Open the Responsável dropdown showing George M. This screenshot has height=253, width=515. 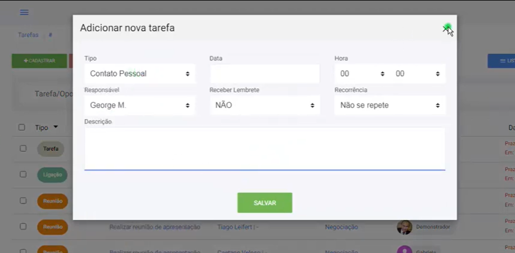140,105
